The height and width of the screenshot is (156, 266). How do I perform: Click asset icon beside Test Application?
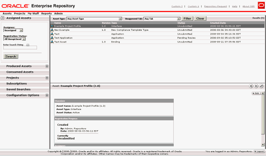point(52,38)
